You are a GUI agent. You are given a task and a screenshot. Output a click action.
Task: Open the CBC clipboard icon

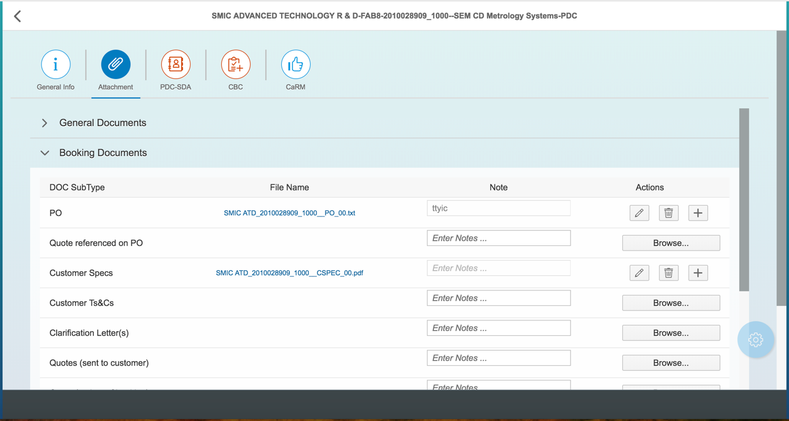236,65
